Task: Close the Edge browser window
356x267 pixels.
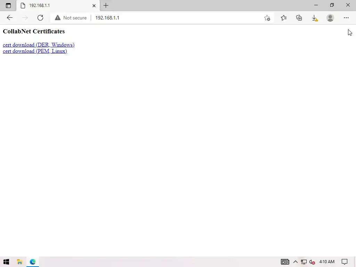Action: pos(348,5)
